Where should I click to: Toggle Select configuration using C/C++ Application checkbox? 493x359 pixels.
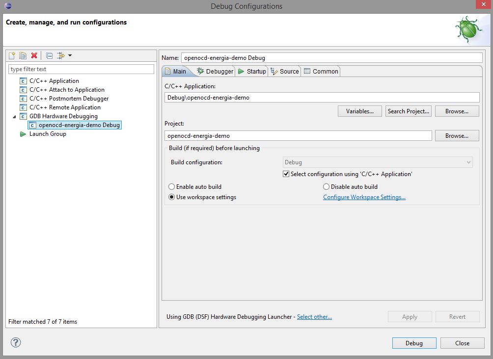pos(286,174)
